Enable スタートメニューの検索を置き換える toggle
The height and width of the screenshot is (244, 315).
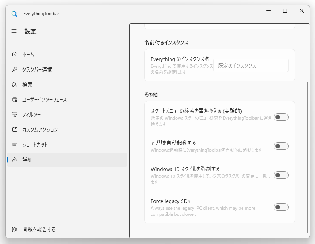tap(281, 117)
